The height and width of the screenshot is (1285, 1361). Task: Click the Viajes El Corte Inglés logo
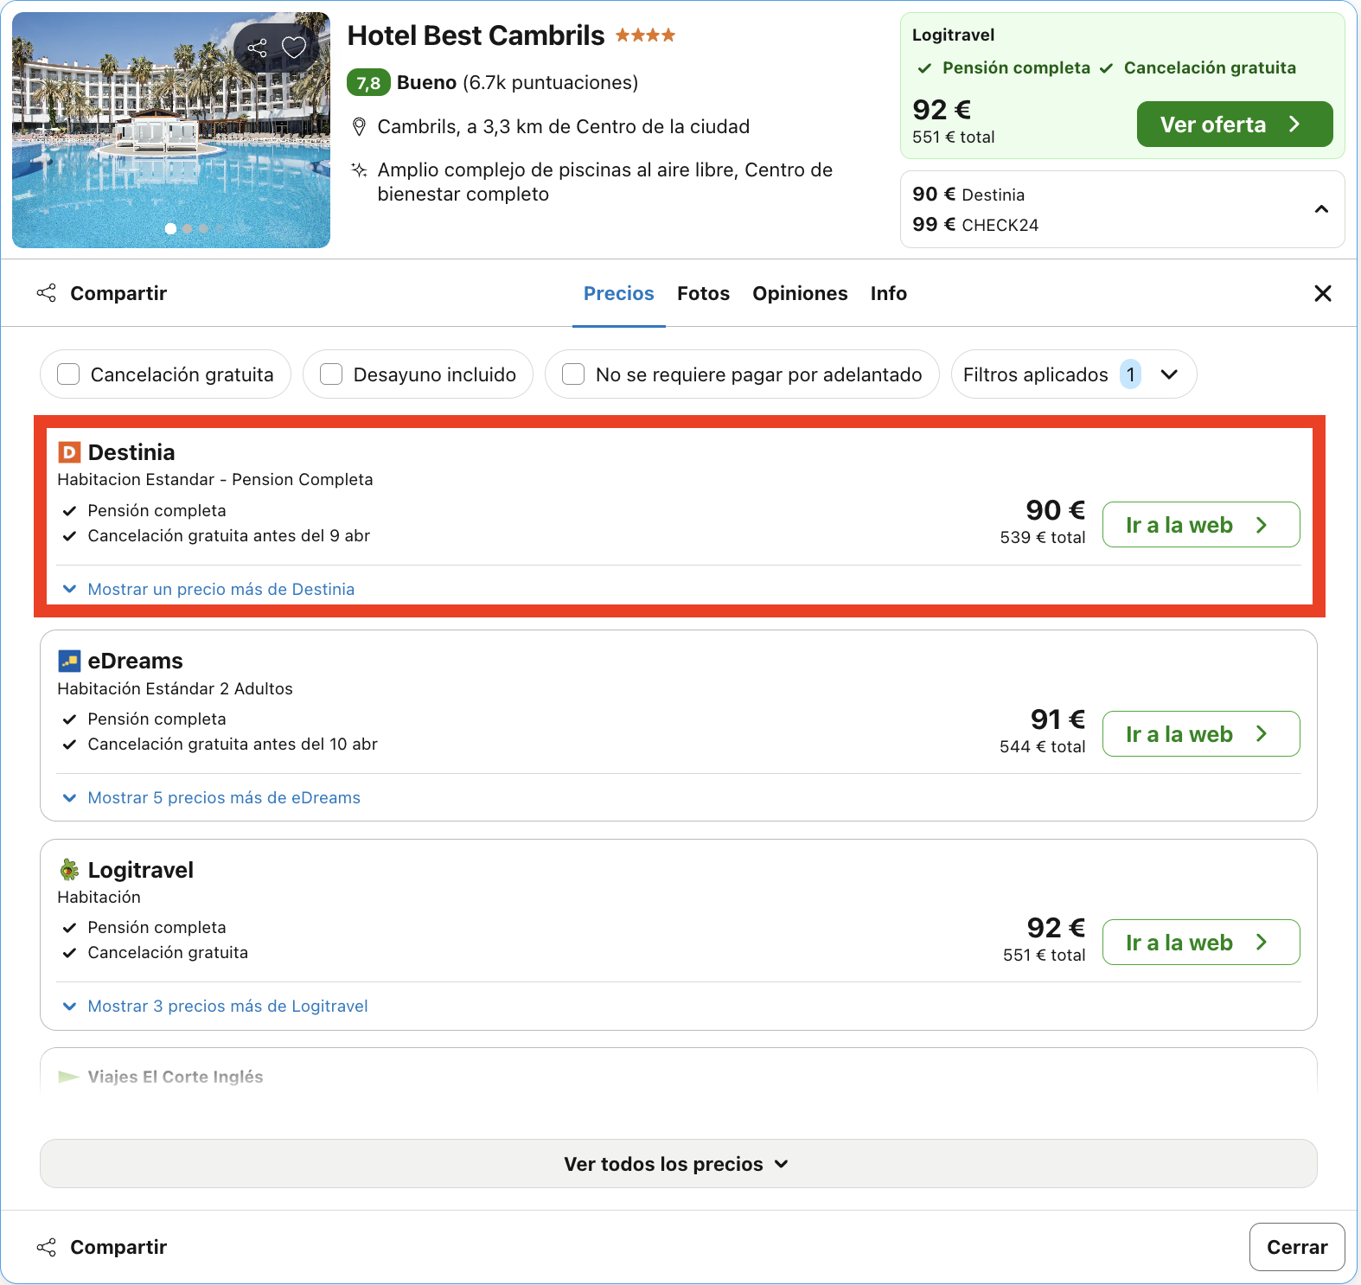tap(69, 1077)
